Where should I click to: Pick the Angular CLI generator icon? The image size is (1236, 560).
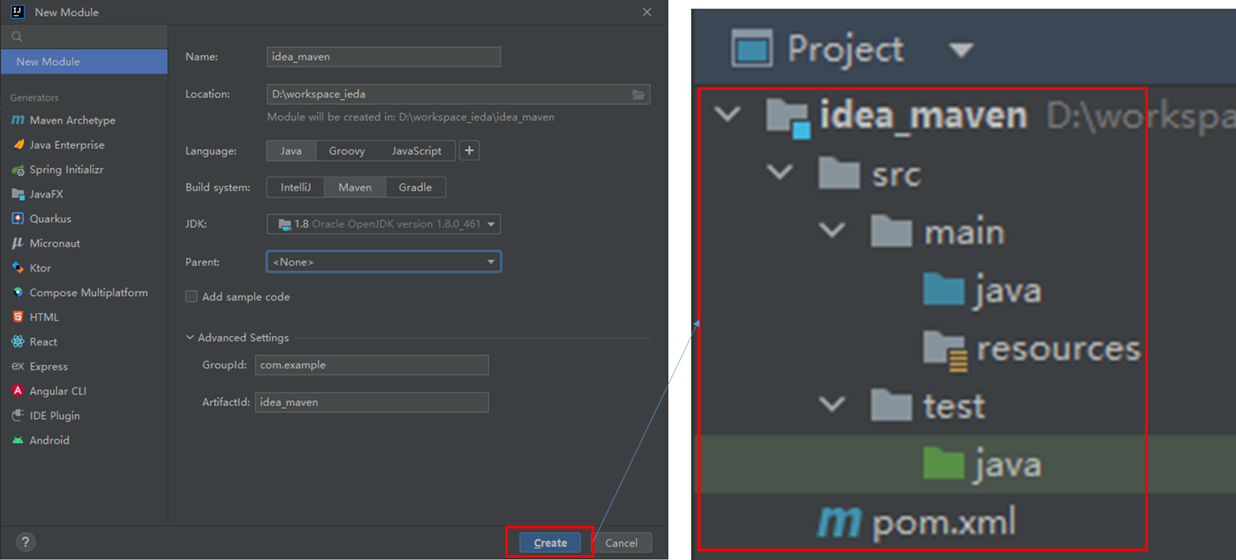[18, 391]
